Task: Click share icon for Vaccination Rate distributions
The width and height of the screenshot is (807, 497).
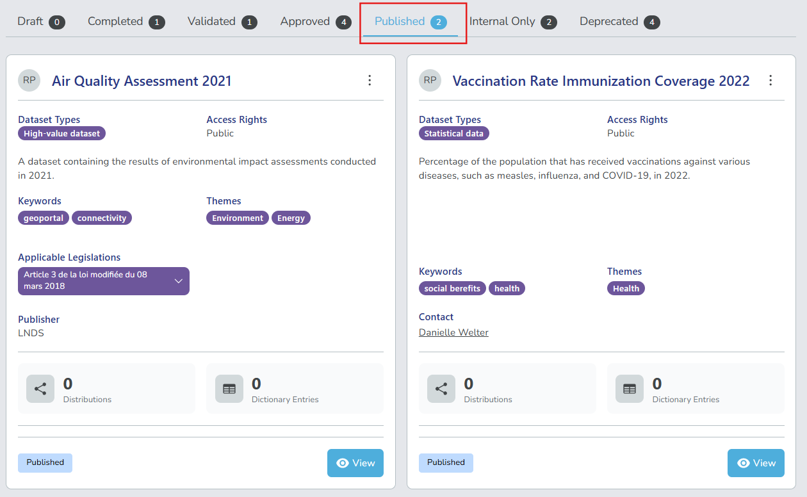Action: pos(441,389)
